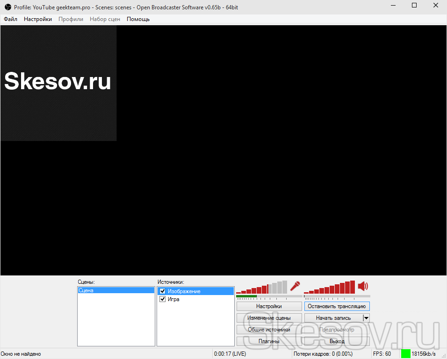The image size is (447, 359).
Task: Open the Настройки menu in menu bar
Action: 38,19
